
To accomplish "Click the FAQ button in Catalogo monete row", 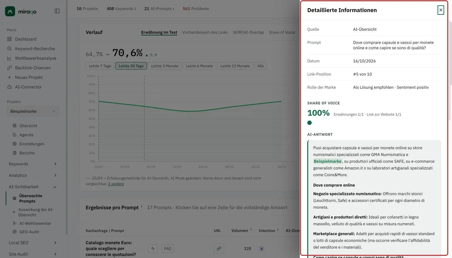I will (168, 249).
